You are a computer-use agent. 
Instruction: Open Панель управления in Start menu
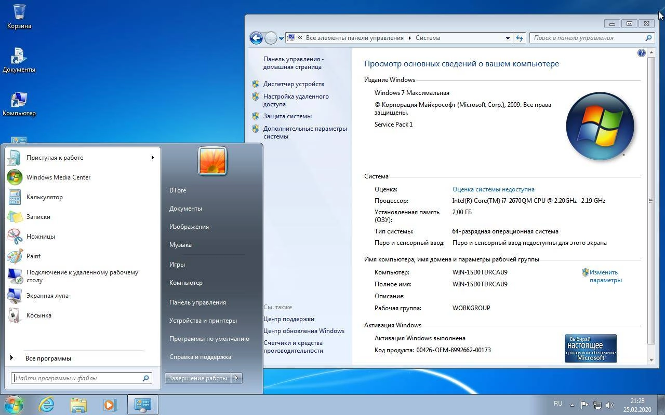coord(197,302)
